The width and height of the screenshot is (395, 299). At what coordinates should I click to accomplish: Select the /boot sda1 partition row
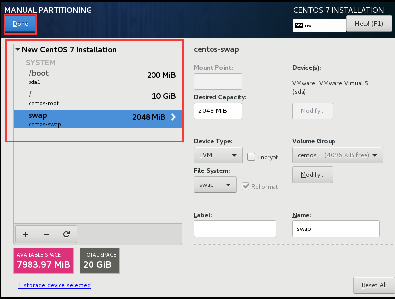click(x=97, y=77)
